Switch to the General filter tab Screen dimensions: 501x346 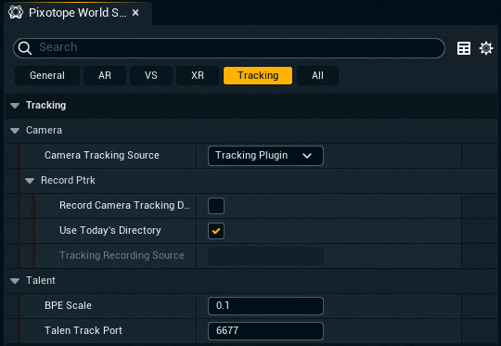pos(47,75)
